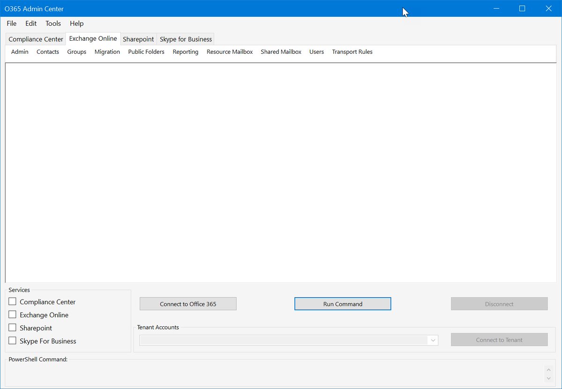Switch to the Sharepoint tab
The width and height of the screenshot is (562, 389).
tap(138, 39)
